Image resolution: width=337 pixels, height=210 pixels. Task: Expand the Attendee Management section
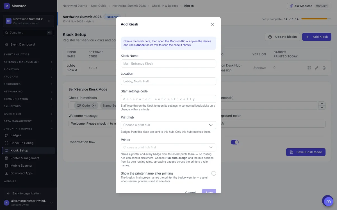click(28, 62)
